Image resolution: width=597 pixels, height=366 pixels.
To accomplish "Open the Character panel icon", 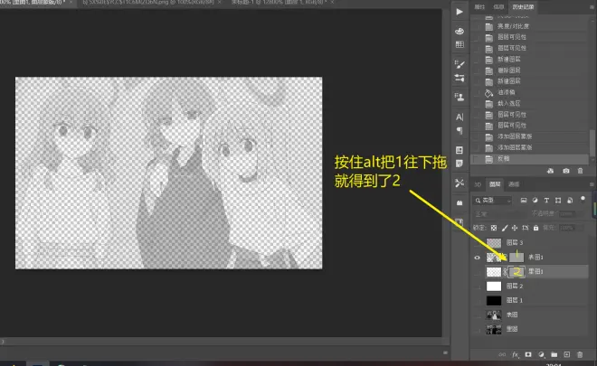I will coord(460,117).
